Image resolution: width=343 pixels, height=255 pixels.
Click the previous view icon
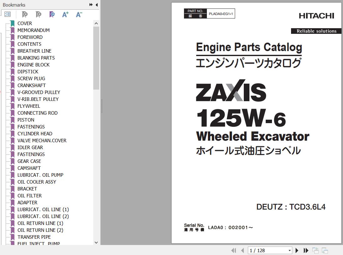[x=315, y=250]
